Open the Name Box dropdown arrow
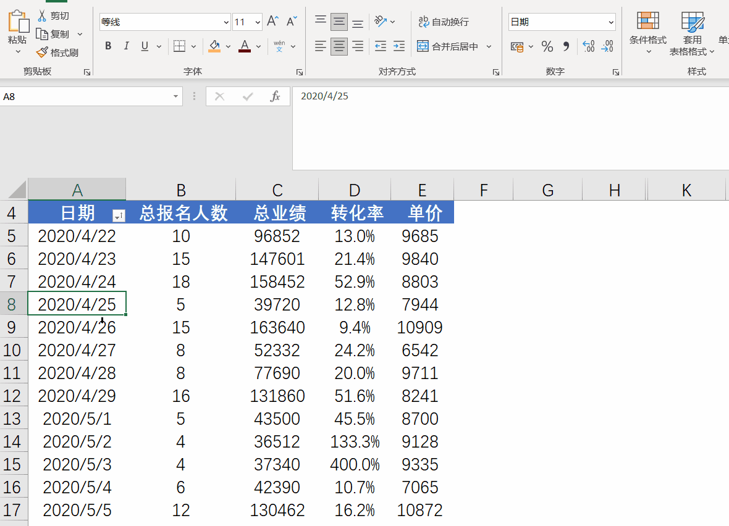This screenshot has height=526, width=729. click(175, 96)
